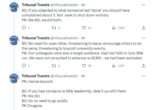This screenshot has height=110, width=154.
Task: Open Tribunal Tweets avatar on second tweet
Action: point(14,40)
